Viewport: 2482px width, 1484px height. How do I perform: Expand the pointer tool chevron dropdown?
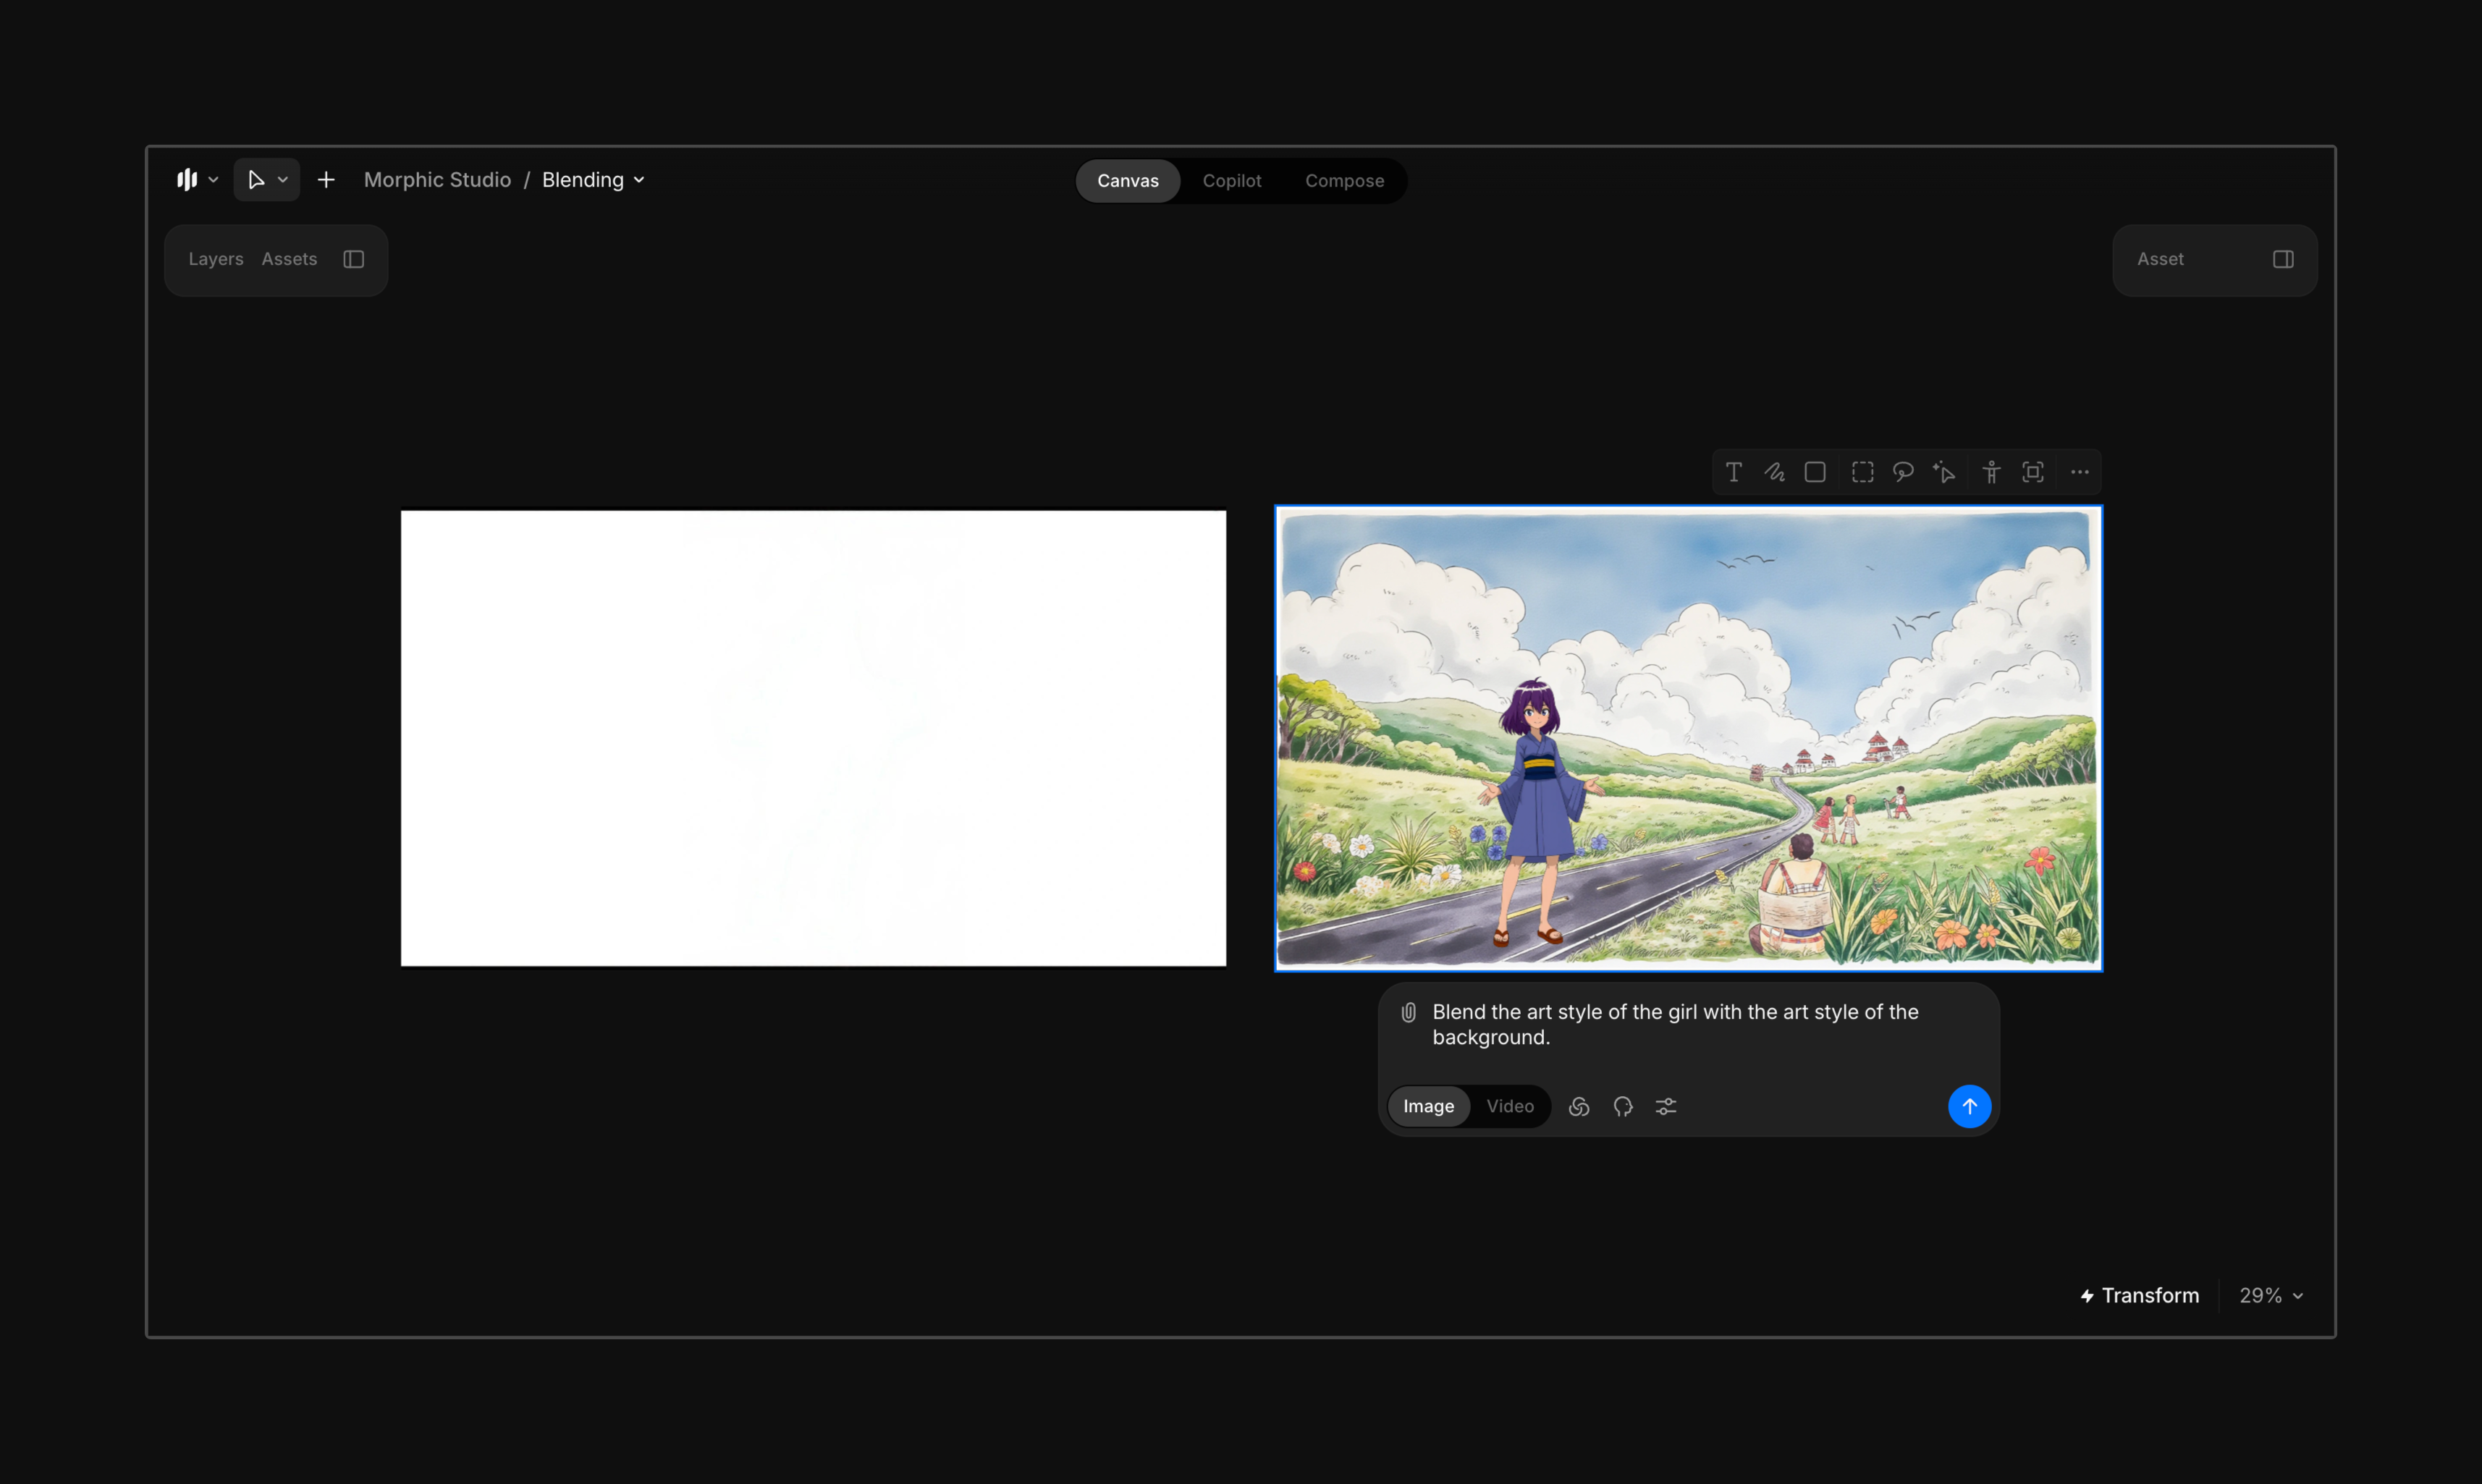coord(283,180)
